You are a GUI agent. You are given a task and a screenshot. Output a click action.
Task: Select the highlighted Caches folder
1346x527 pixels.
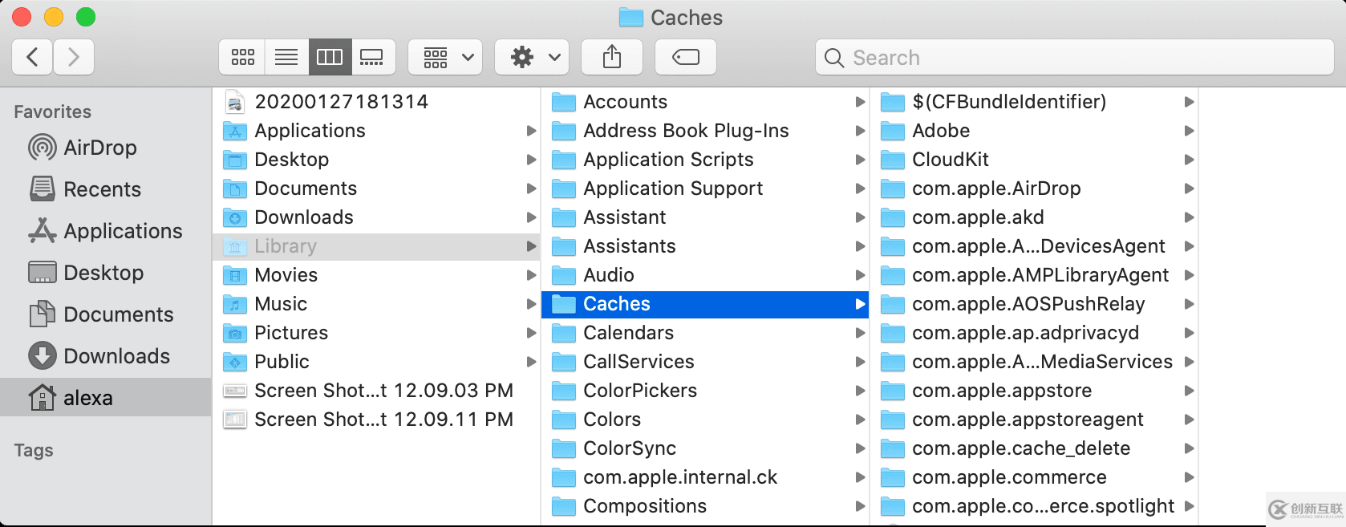pyautogui.click(x=706, y=304)
